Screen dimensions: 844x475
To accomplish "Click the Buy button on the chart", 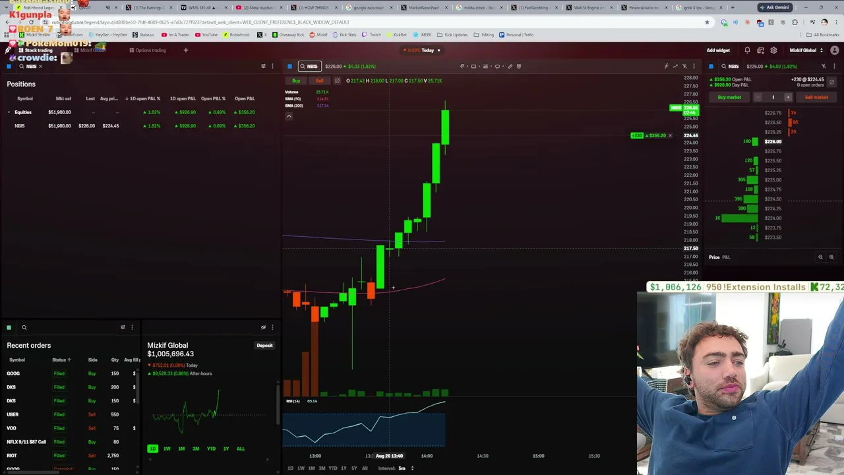I will 296,80.
